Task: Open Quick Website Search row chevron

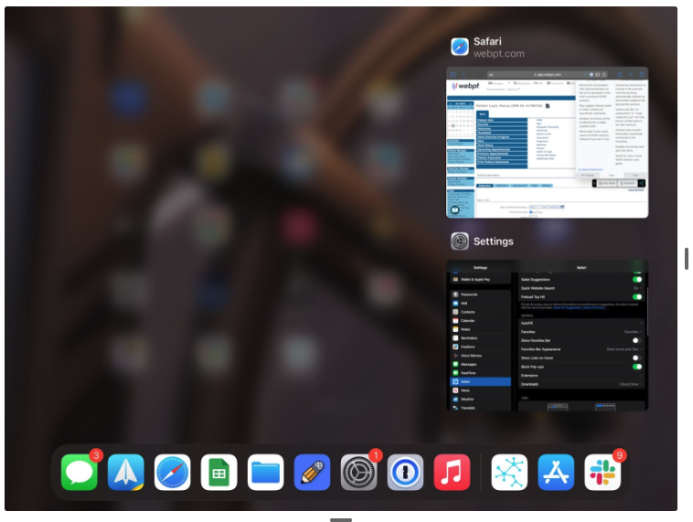Action: tap(641, 288)
